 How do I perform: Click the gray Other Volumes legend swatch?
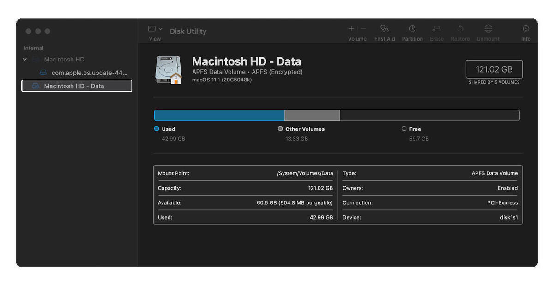coord(280,129)
